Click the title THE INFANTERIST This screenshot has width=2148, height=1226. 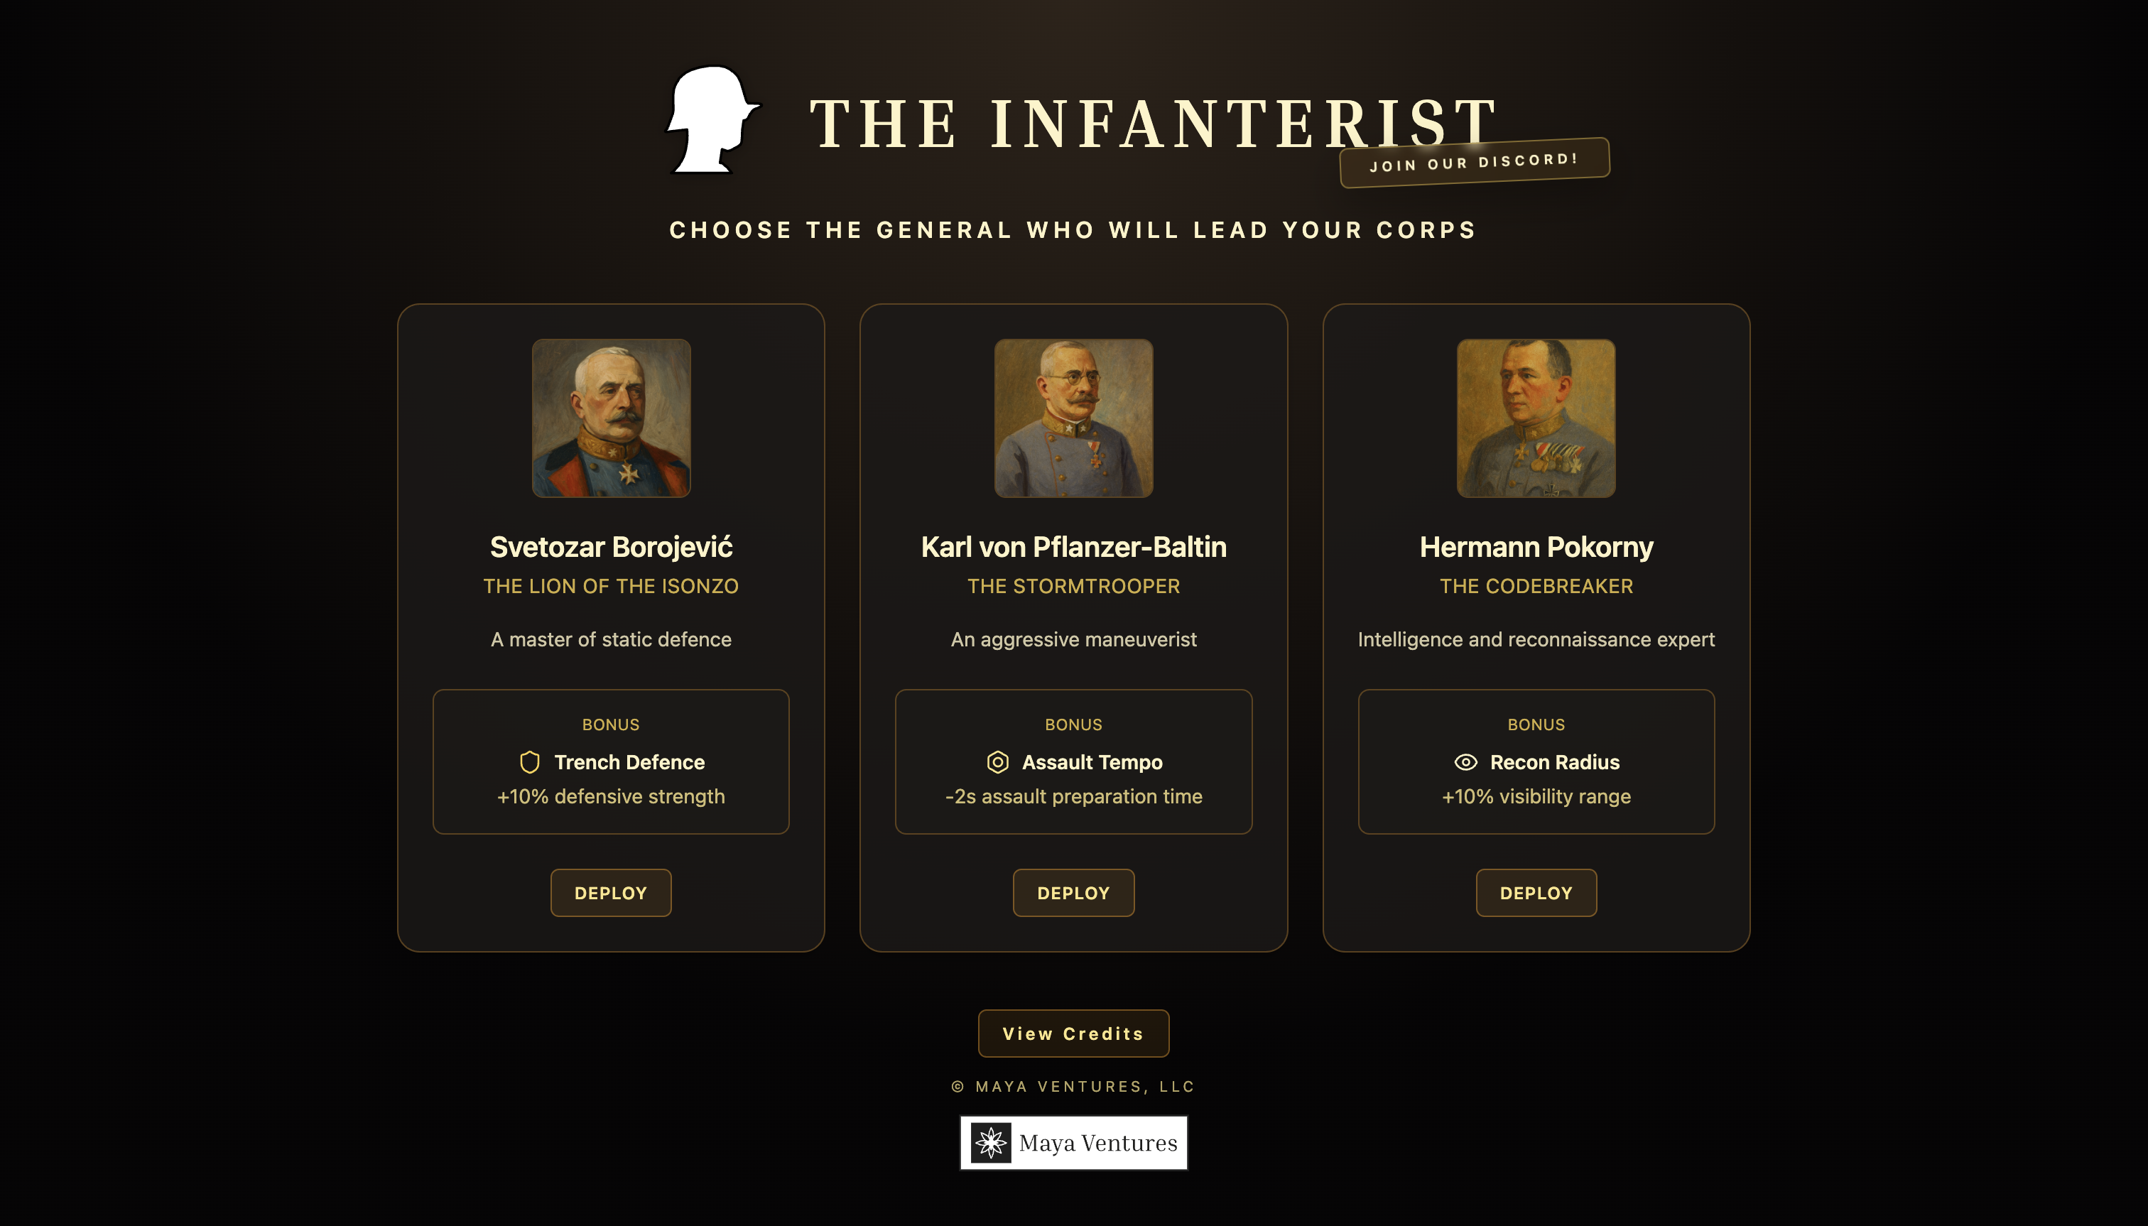[1153, 123]
